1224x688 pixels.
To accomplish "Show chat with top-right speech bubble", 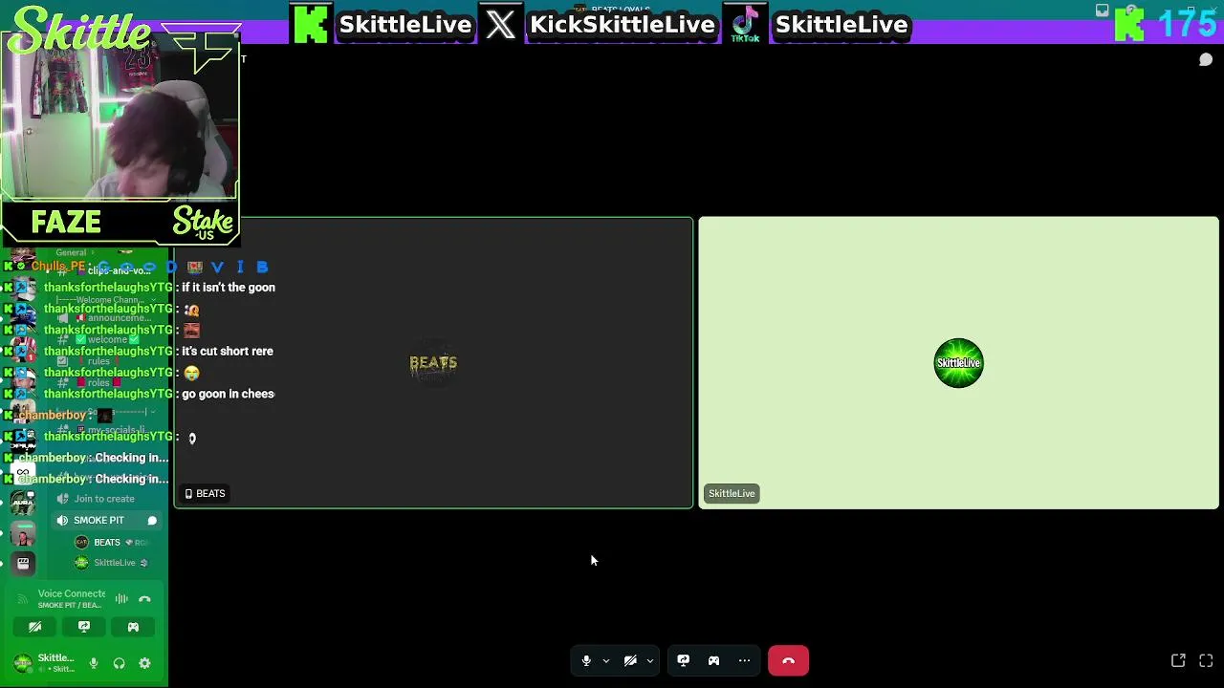I will coord(1206,59).
